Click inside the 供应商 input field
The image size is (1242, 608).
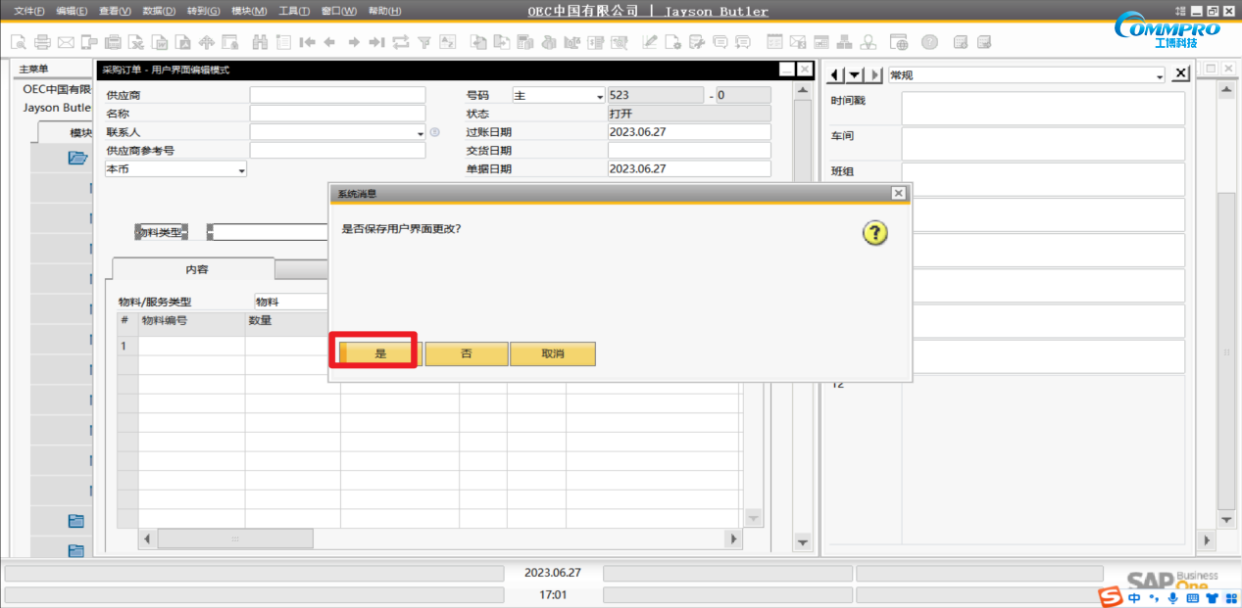click(337, 94)
